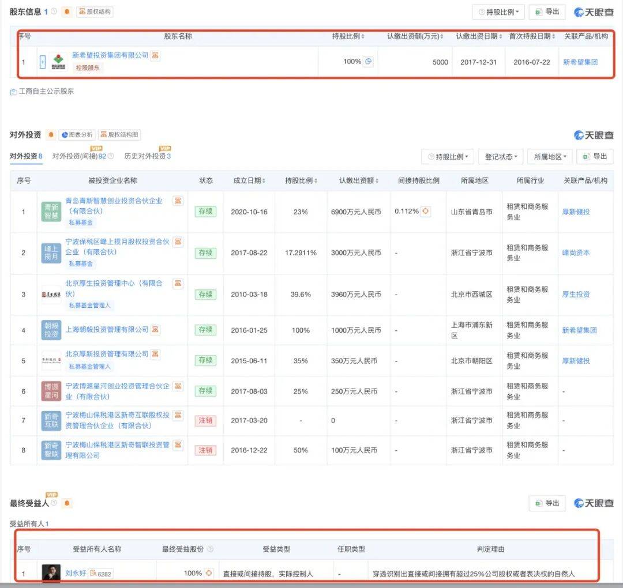The image size is (623, 588).
Task: Click the 股权结构 button beside 股东信息
Action: [95, 12]
